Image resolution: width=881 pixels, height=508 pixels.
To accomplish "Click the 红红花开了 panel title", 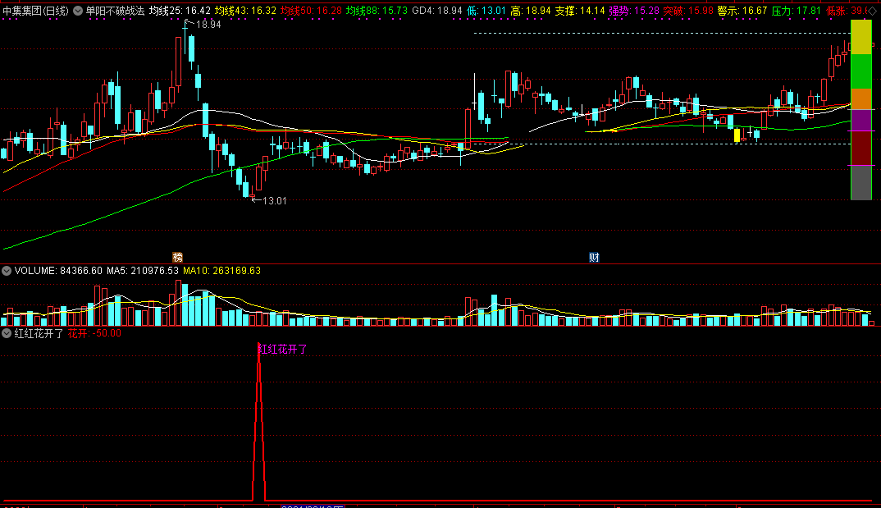I will pos(39,333).
